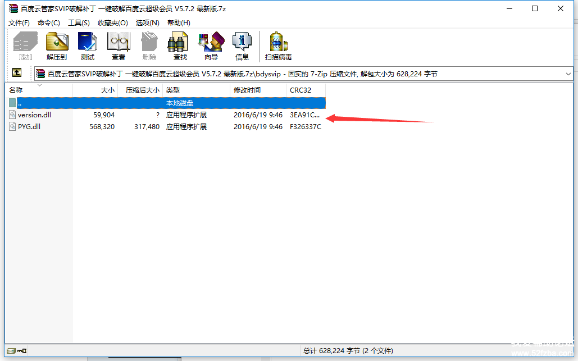Click the archive path address field
This screenshot has width=578, height=361.
coord(304,74)
